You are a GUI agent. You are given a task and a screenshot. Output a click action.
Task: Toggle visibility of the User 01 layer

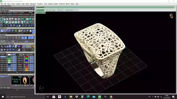coord(31,57)
